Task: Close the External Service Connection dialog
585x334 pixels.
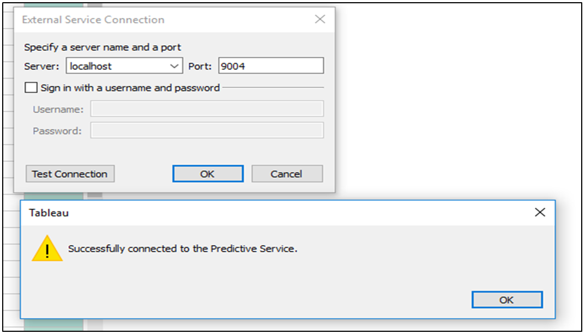Action: pyautogui.click(x=320, y=19)
